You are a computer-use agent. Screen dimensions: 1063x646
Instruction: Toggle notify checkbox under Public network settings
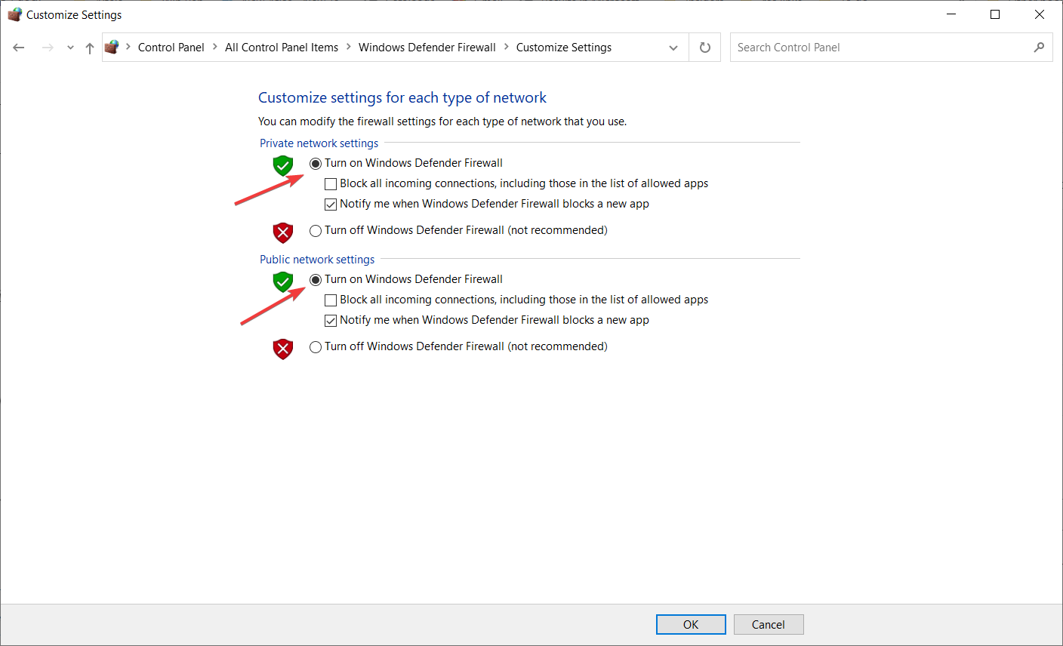[331, 321]
